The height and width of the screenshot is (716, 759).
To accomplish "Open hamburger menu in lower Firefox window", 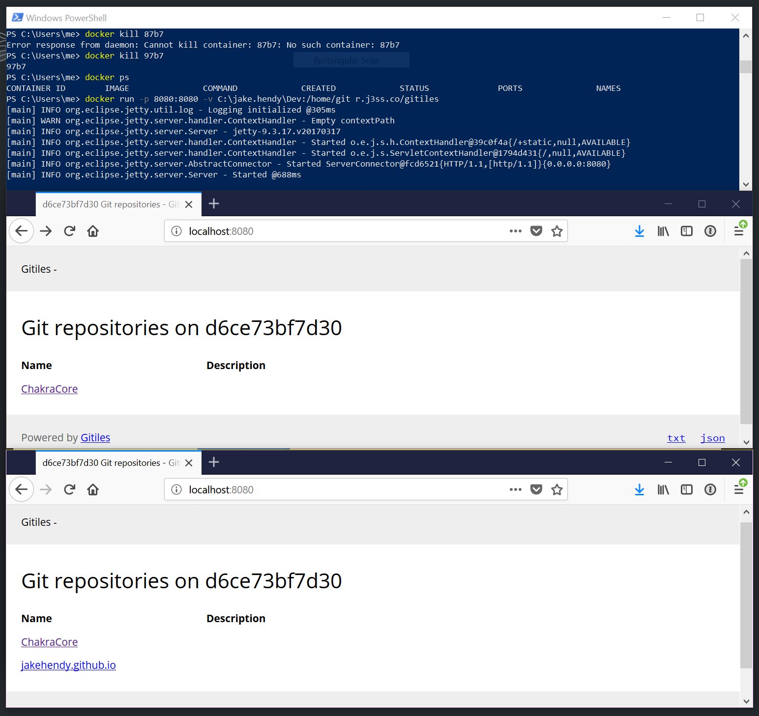I will coord(739,489).
